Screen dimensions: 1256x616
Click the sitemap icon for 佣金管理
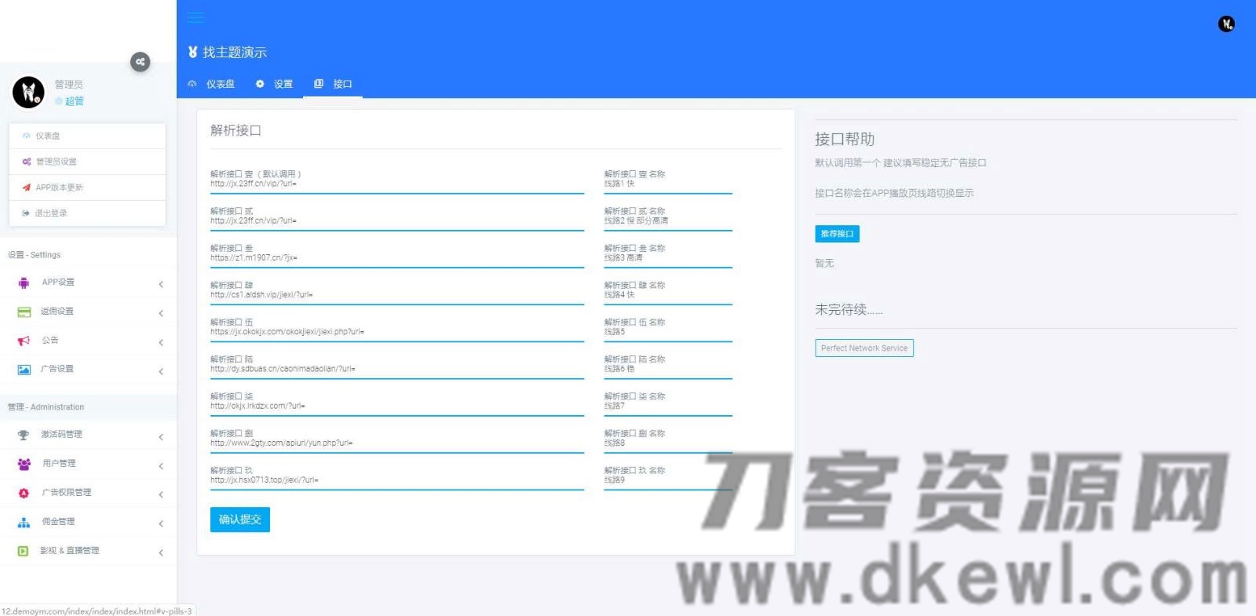coord(24,522)
